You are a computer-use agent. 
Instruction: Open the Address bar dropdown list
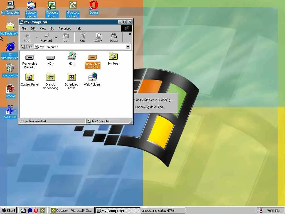128,47
